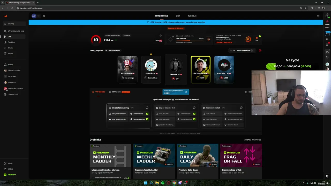Open the Monthly Ladder card
The width and height of the screenshot is (331, 186).
click(111, 161)
